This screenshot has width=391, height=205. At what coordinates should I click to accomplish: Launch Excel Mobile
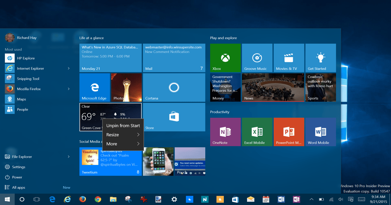click(257, 132)
